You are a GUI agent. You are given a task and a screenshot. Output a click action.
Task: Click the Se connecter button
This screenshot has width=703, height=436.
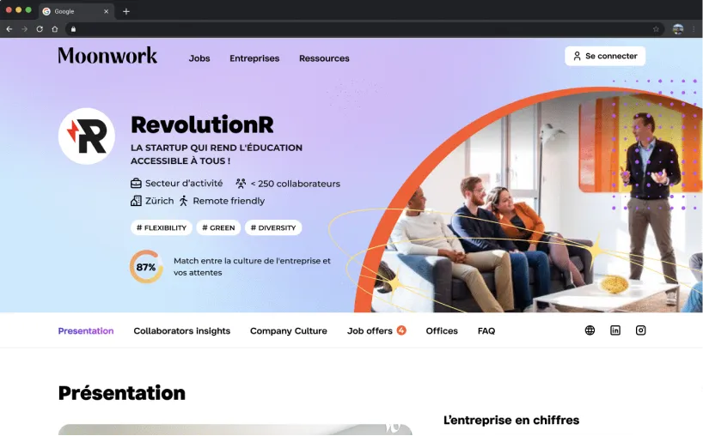[605, 56]
